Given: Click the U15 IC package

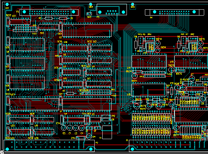Looking at the screenshot, I should 149,89.
